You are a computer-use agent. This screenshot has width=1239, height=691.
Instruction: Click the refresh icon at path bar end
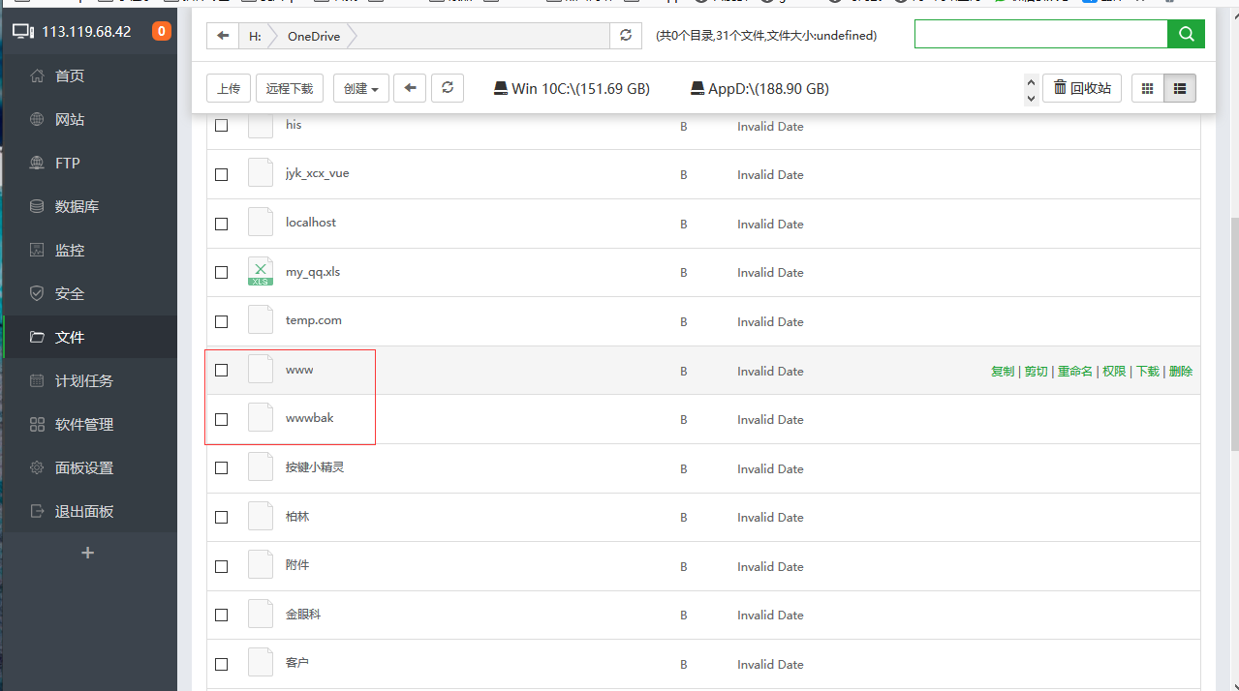(x=626, y=36)
